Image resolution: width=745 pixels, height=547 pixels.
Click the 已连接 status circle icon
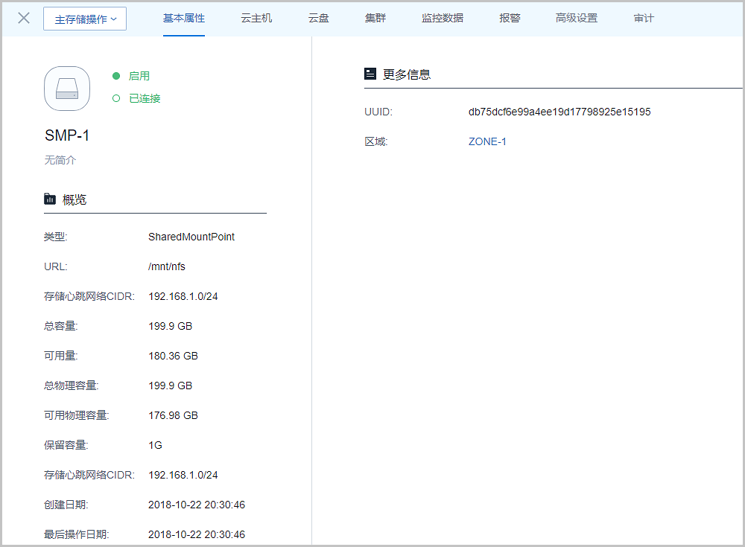pos(116,98)
